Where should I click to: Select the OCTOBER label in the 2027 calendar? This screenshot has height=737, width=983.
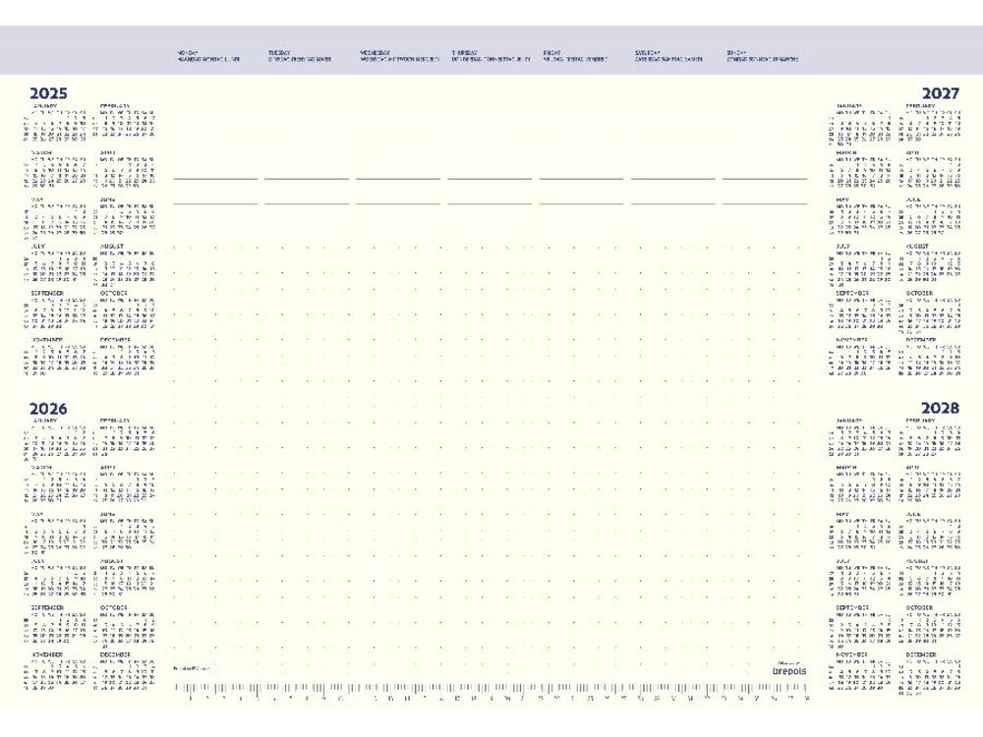point(919,293)
